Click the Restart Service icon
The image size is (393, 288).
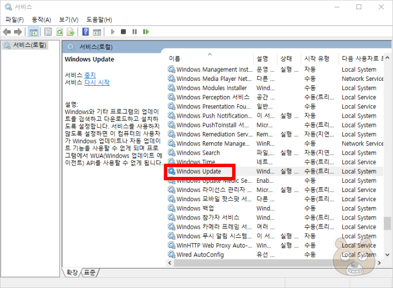146,32
